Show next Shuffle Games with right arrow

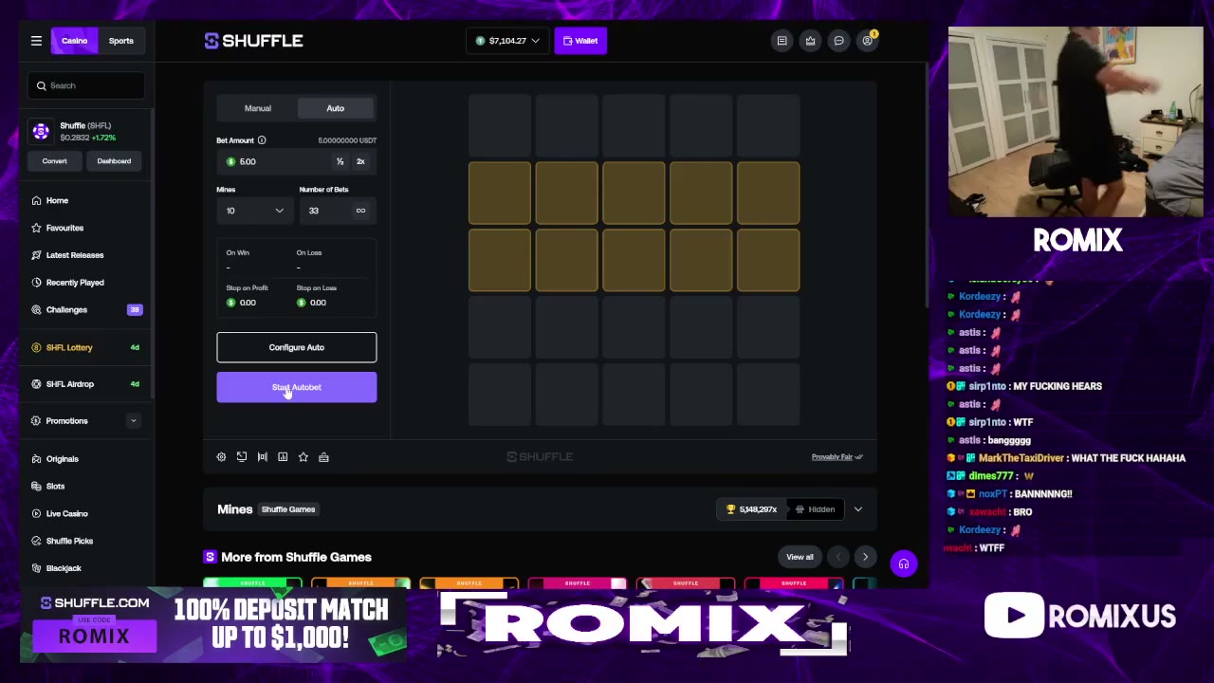865,558
